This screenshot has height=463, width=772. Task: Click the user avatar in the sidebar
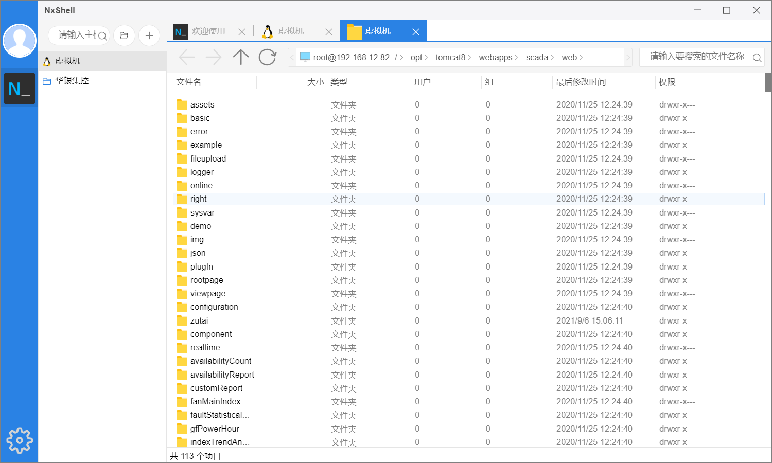click(x=20, y=40)
